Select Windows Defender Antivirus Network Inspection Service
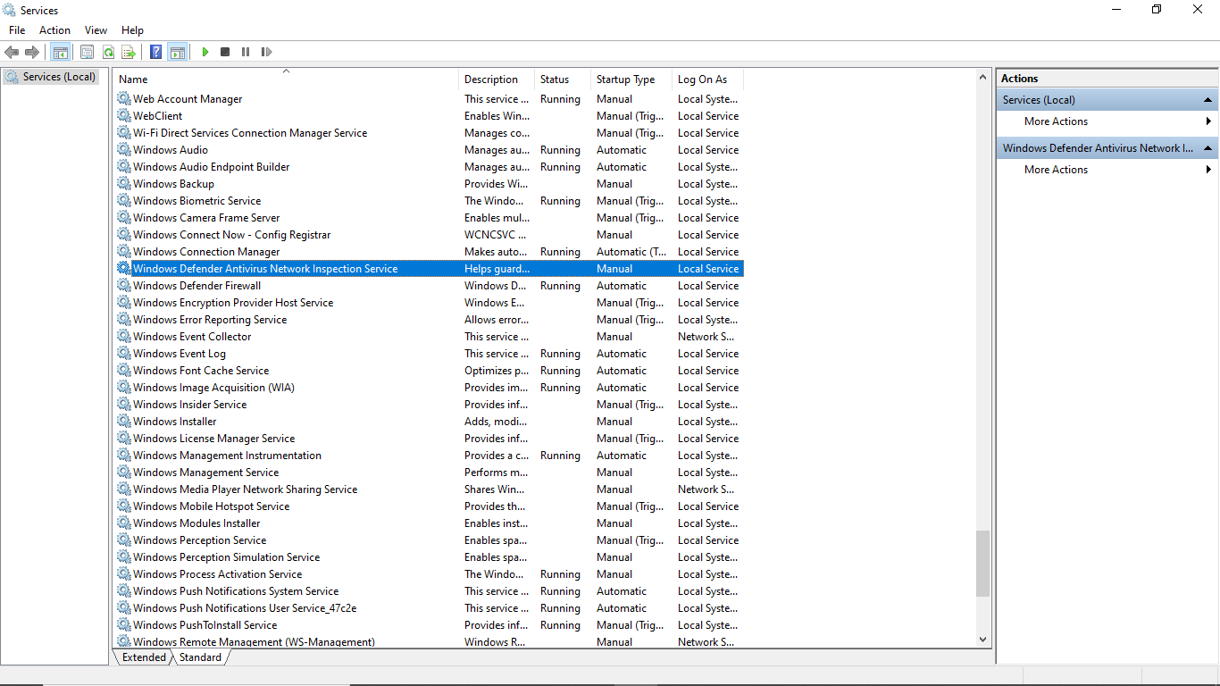The height and width of the screenshot is (686, 1220). tap(429, 269)
